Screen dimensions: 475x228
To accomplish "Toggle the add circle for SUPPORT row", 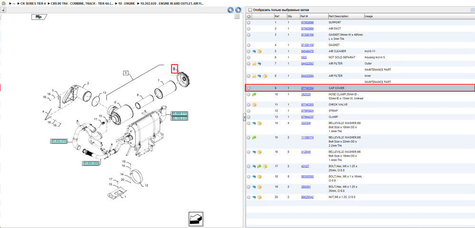I will pyautogui.click(x=248, y=23).
